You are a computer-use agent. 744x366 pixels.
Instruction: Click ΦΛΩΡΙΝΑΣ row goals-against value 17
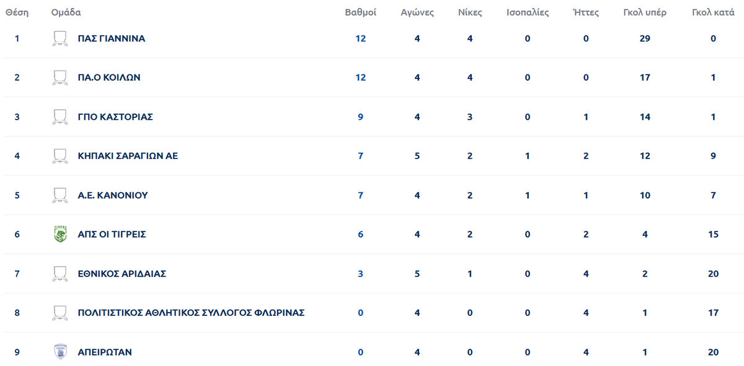(x=713, y=313)
